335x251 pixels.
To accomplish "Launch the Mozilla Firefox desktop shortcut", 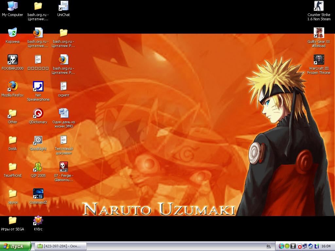I will [12, 89].
